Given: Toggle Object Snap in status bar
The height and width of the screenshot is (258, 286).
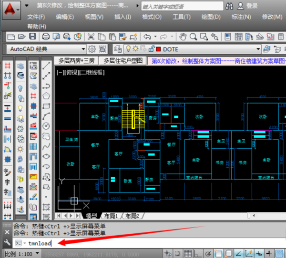Looking at the screenshot, I should (x=218, y=253).
